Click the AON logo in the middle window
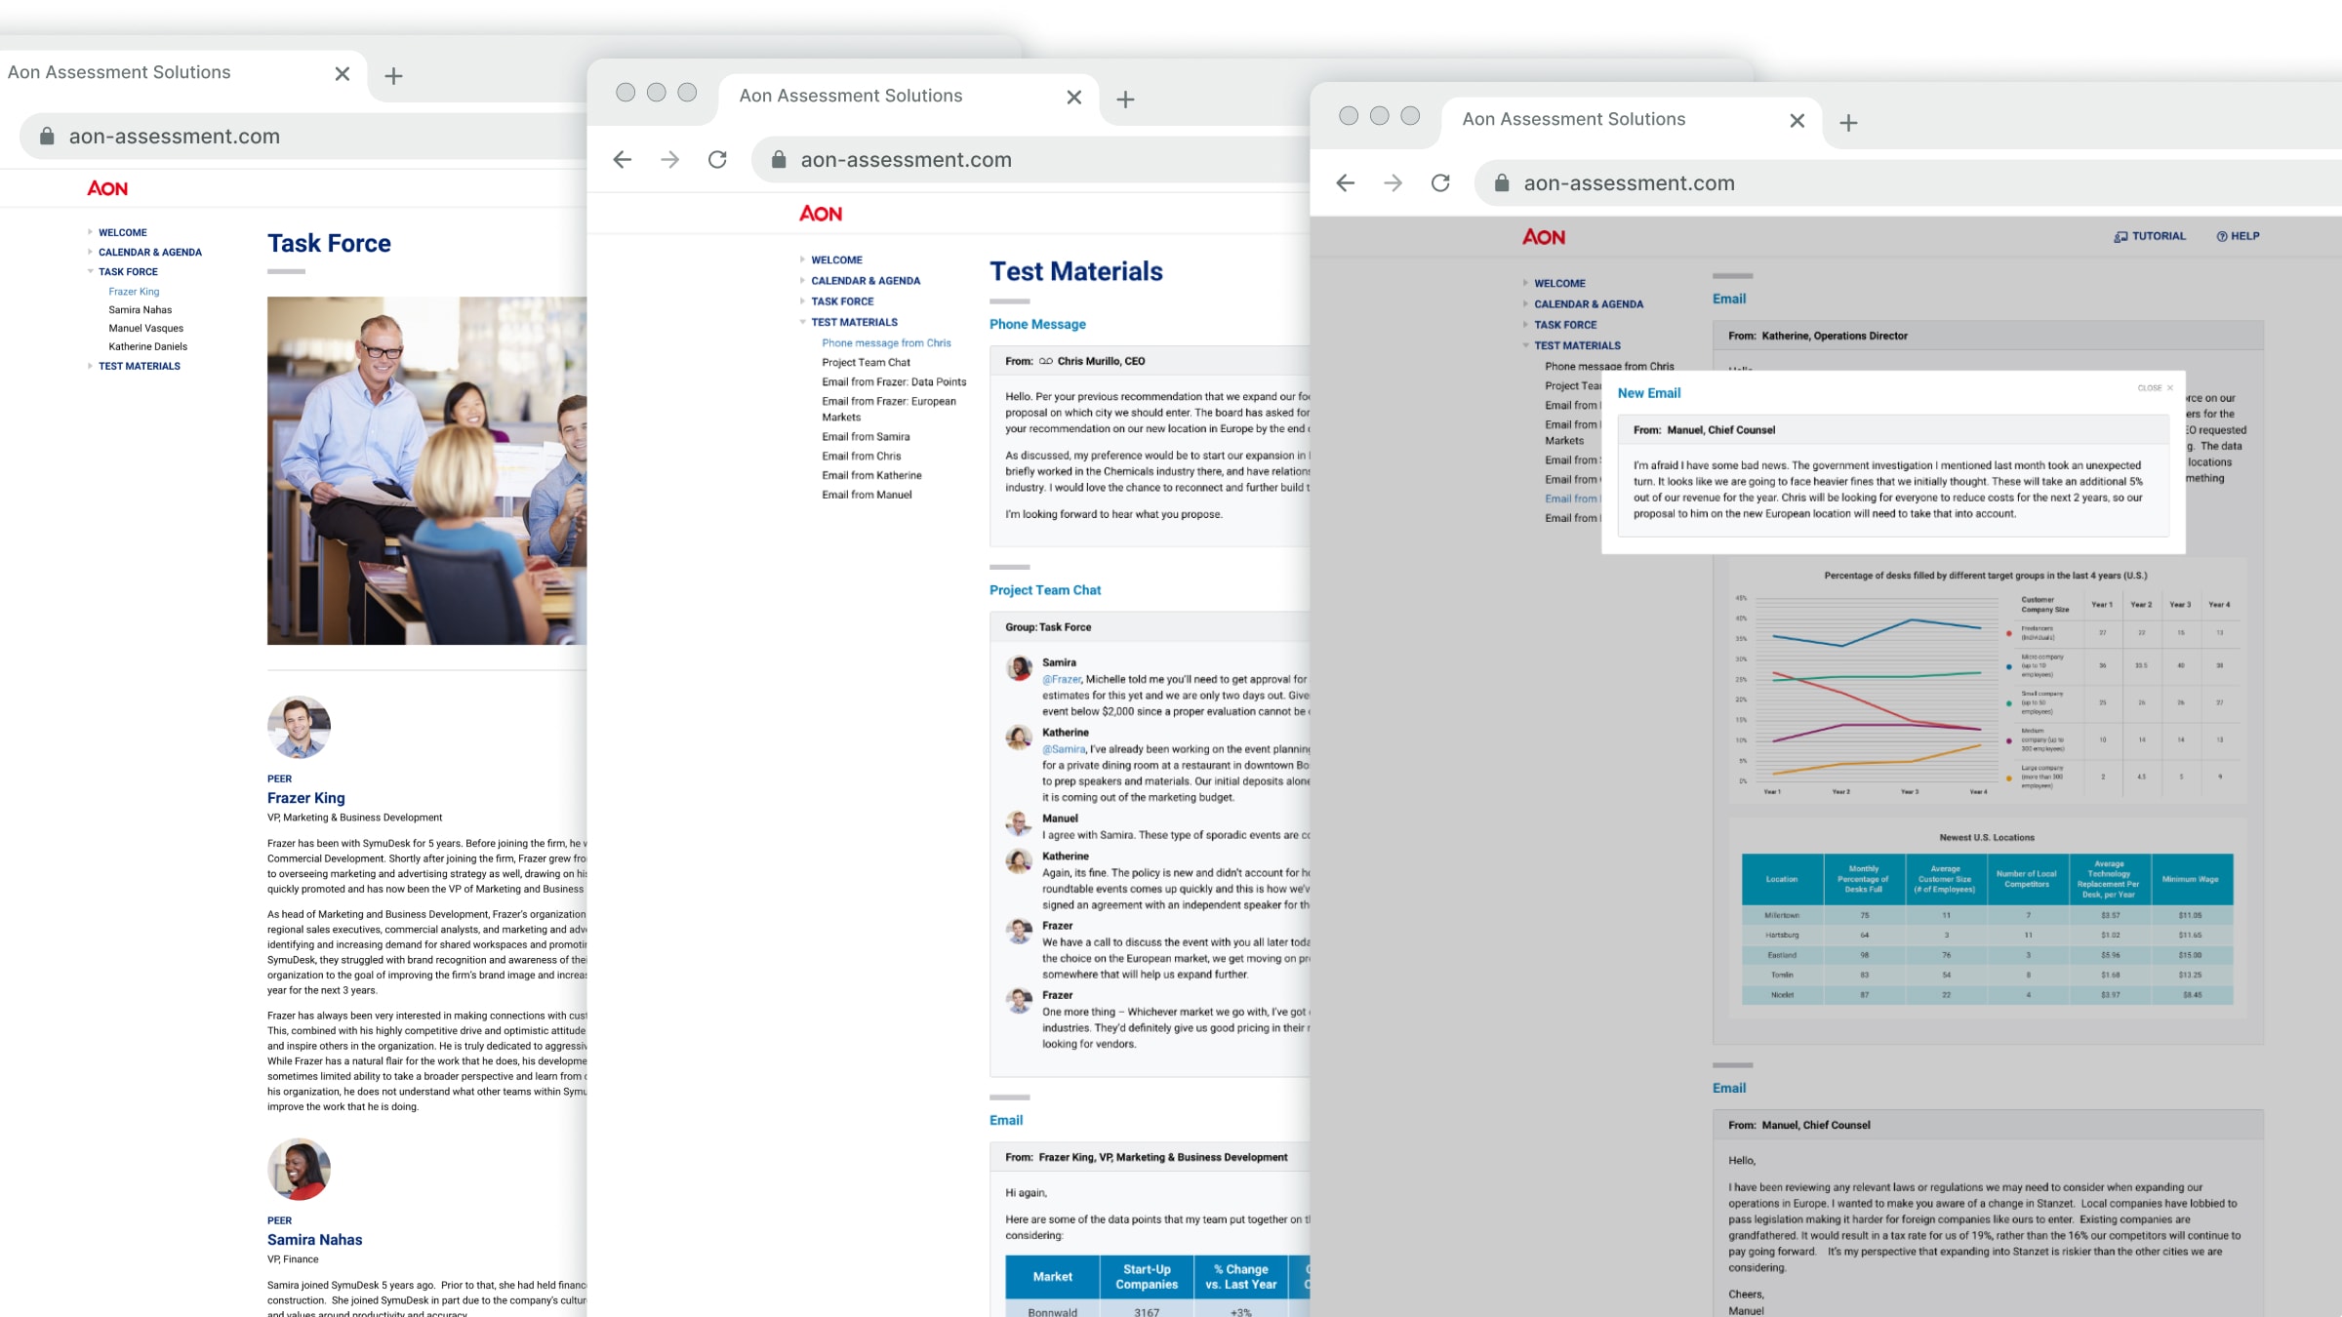 tap(821, 214)
